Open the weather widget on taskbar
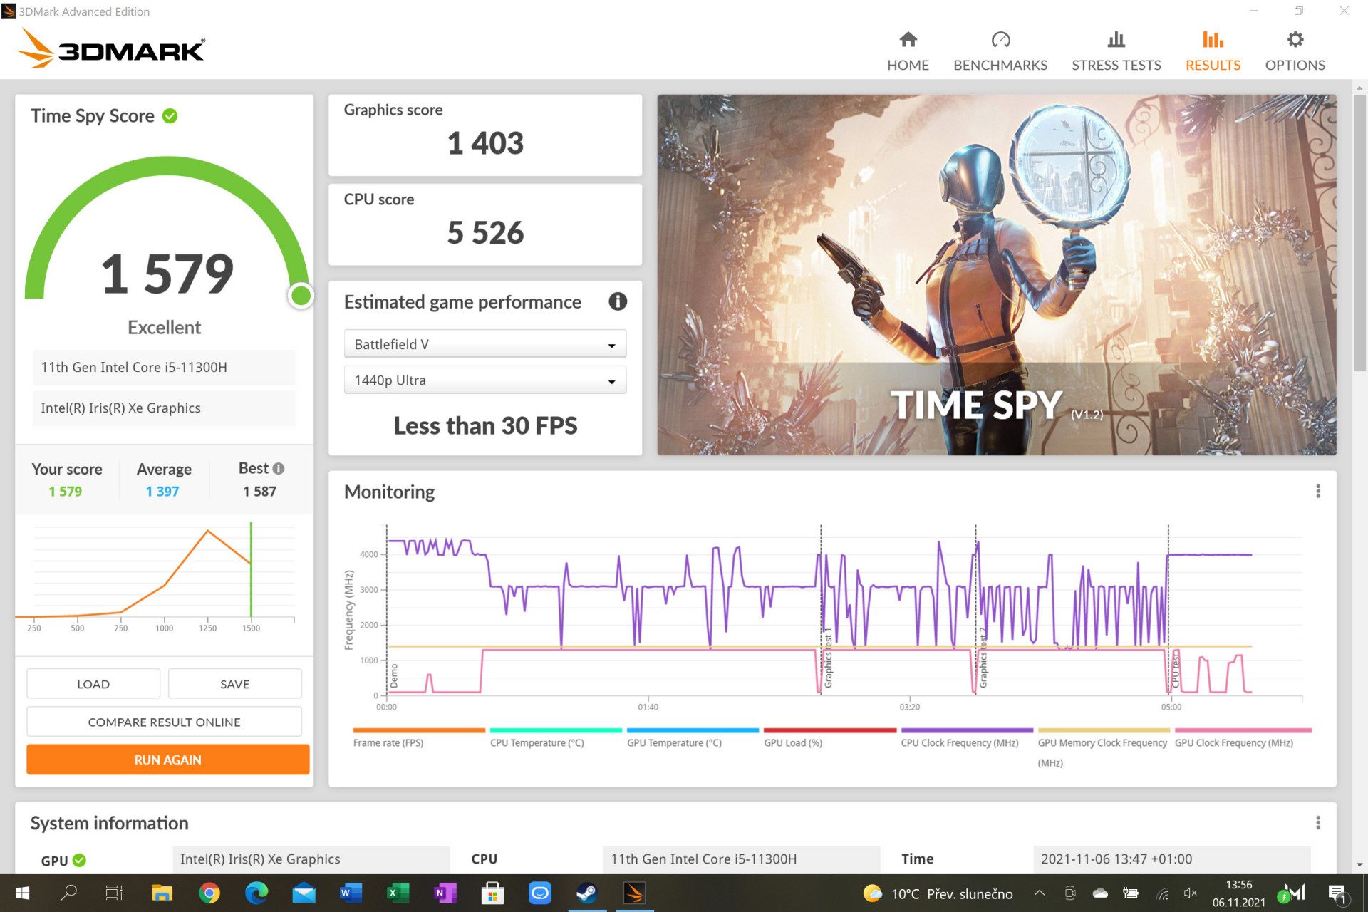The height and width of the screenshot is (912, 1368). point(938,893)
